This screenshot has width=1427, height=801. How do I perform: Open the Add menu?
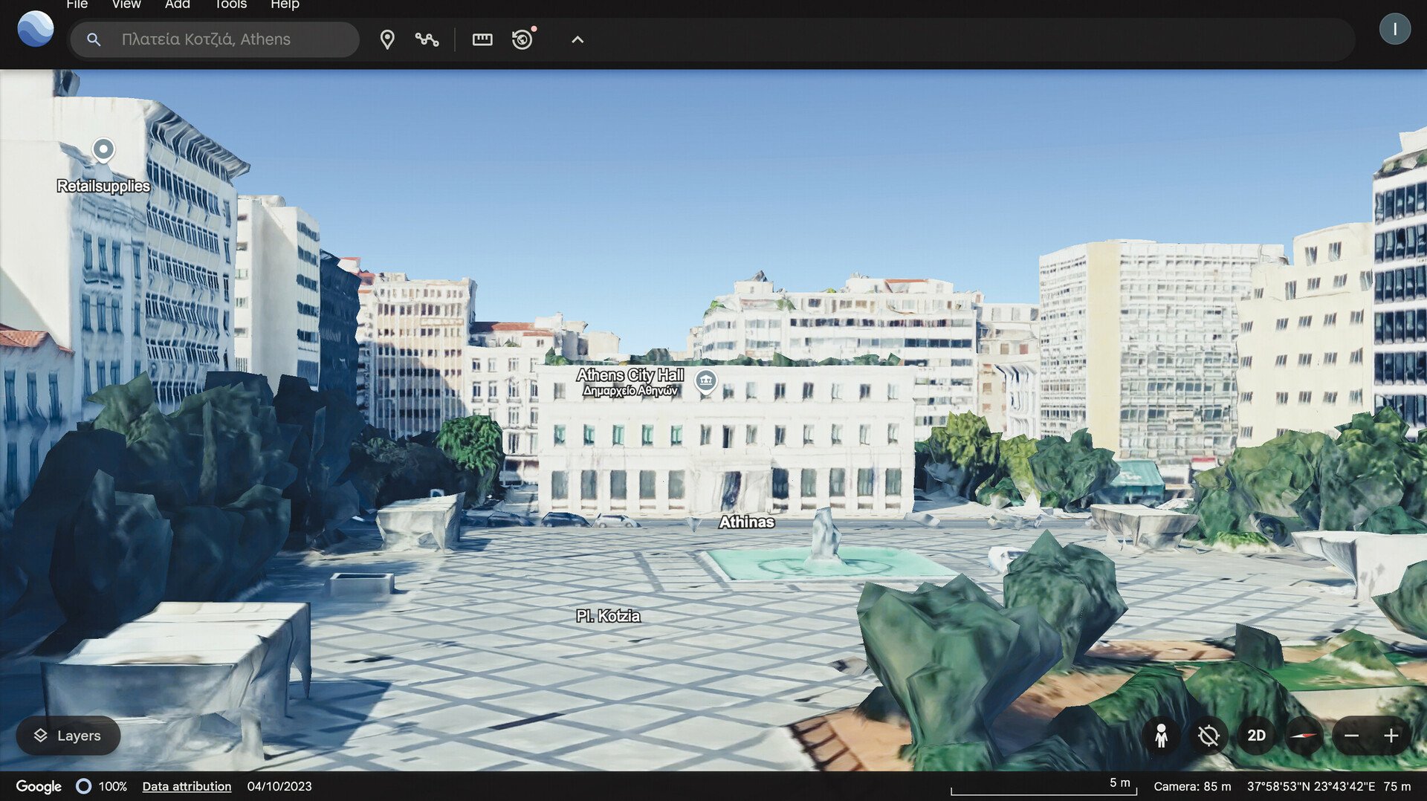[x=178, y=4]
